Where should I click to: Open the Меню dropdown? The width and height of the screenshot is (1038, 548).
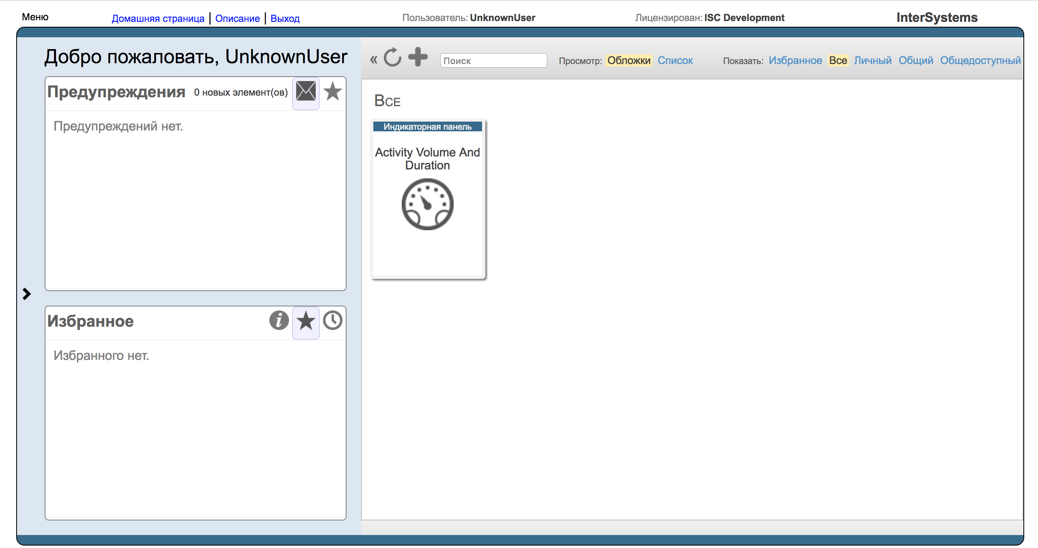pos(35,17)
